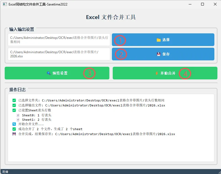Click the green check icon beside 已选择文件夹
This screenshot has width=221, height=174.
point(14,100)
